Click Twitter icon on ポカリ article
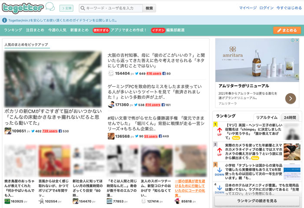 pos(33,131)
